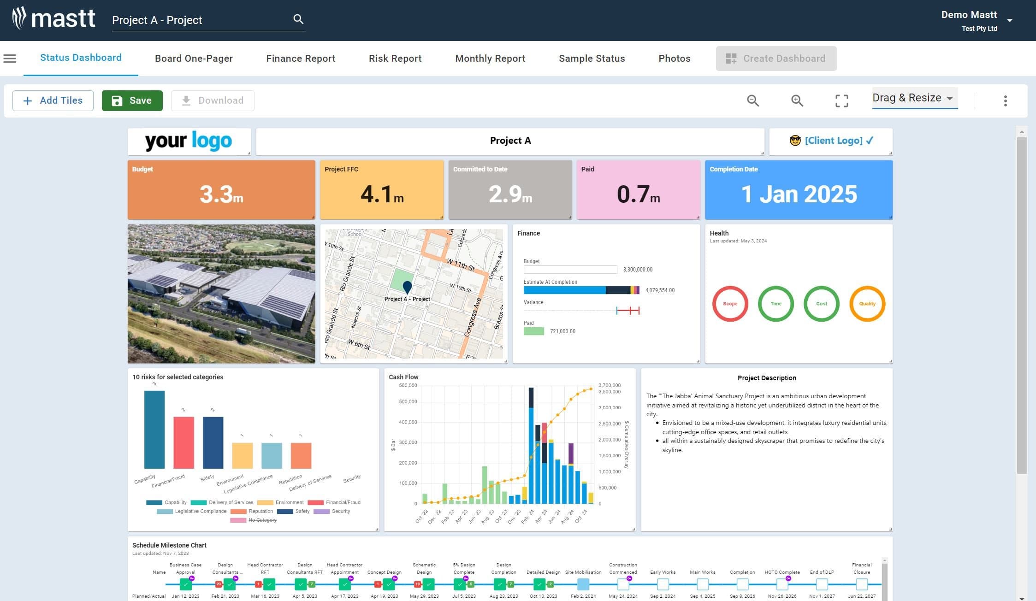Expand Drag & Resize mode dropdown

tap(914, 98)
